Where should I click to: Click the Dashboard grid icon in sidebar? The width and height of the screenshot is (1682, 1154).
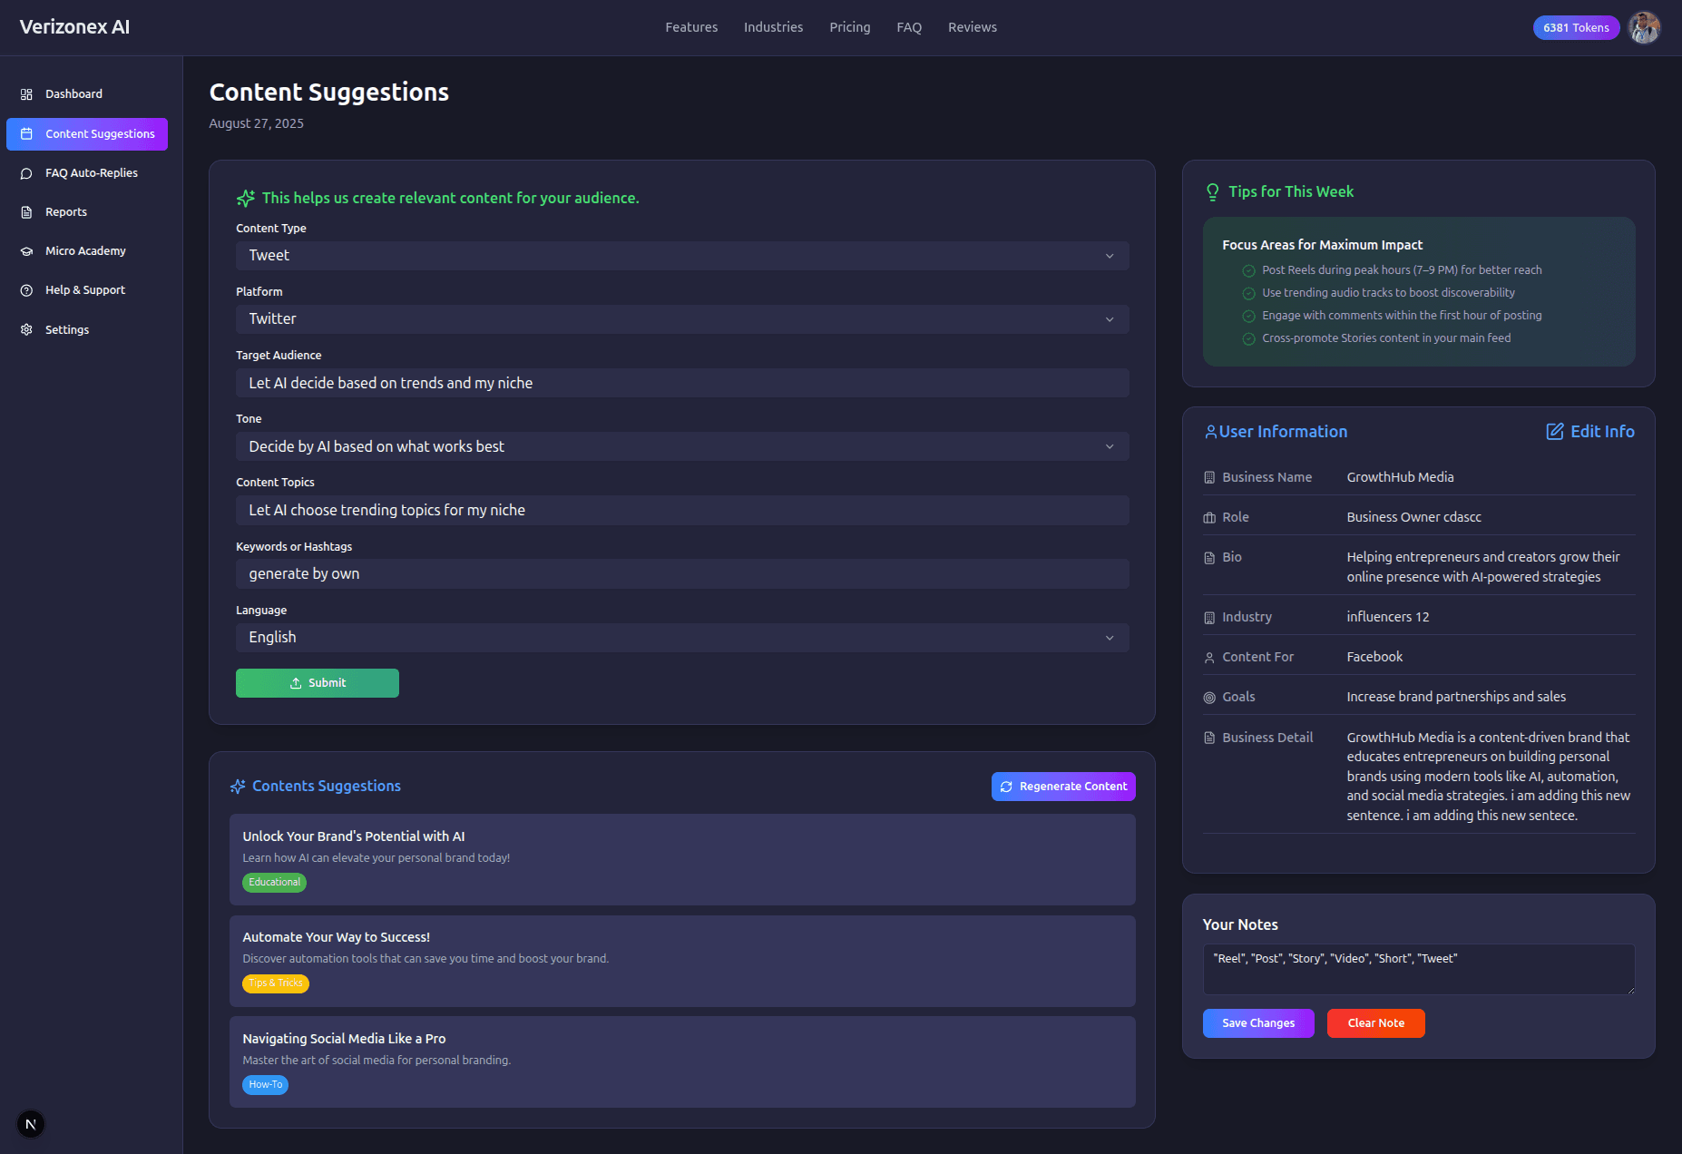tap(26, 94)
